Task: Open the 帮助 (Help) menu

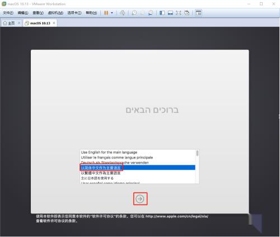Action: point(91,13)
